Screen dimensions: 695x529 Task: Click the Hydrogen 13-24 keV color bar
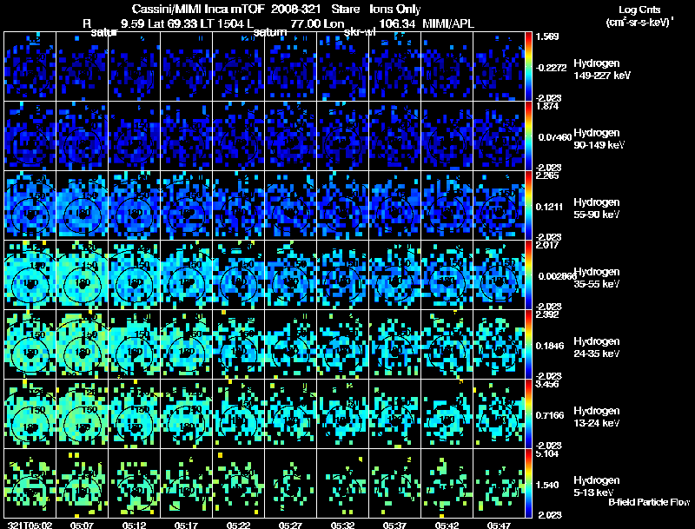click(528, 414)
